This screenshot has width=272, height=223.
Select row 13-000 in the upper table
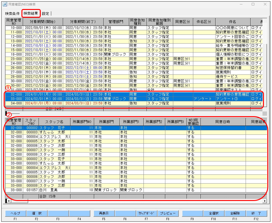[x=134, y=41]
